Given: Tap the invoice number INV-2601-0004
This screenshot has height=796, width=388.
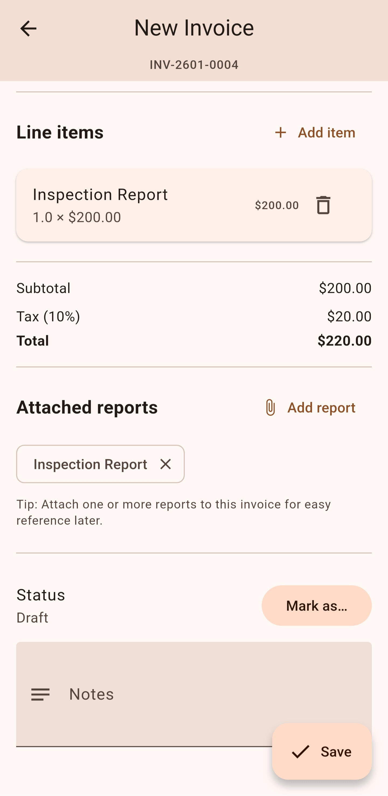Looking at the screenshot, I should pyautogui.click(x=194, y=65).
